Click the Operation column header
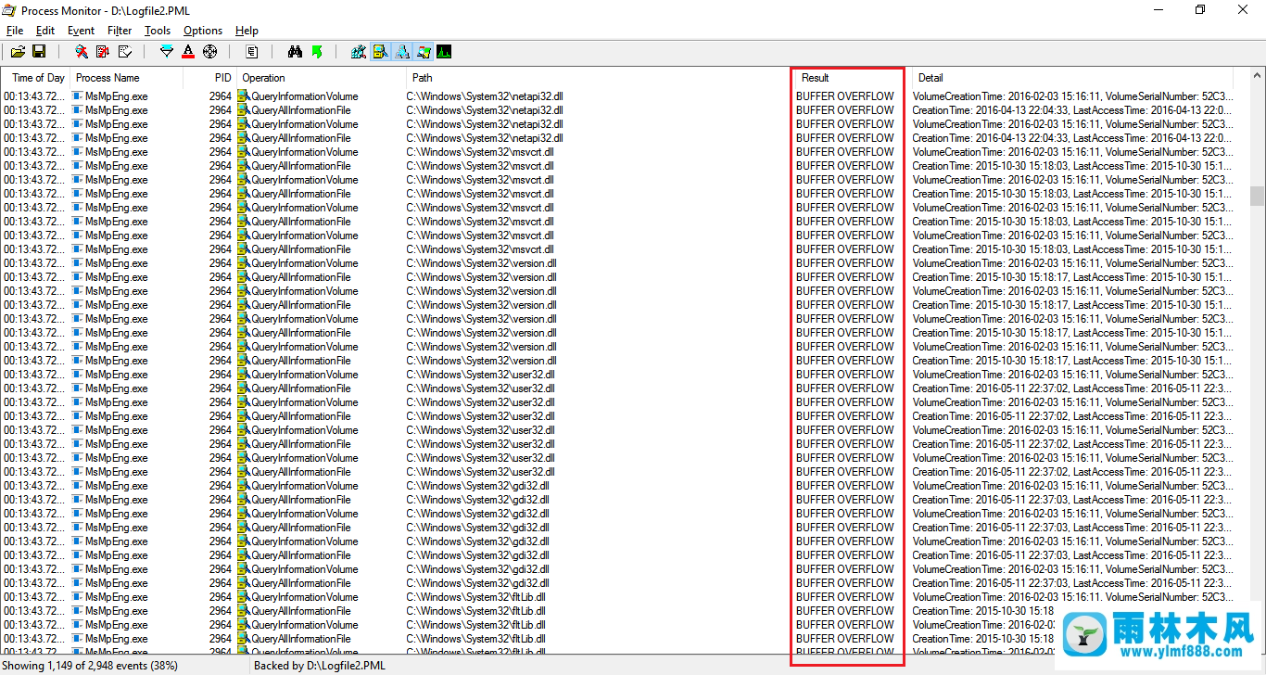Screen dimensions: 1266x675 tap(322, 78)
